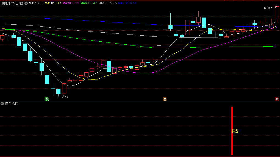Click the tall red candle below MA250 line
The image size is (280, 157).
(187, 27)
